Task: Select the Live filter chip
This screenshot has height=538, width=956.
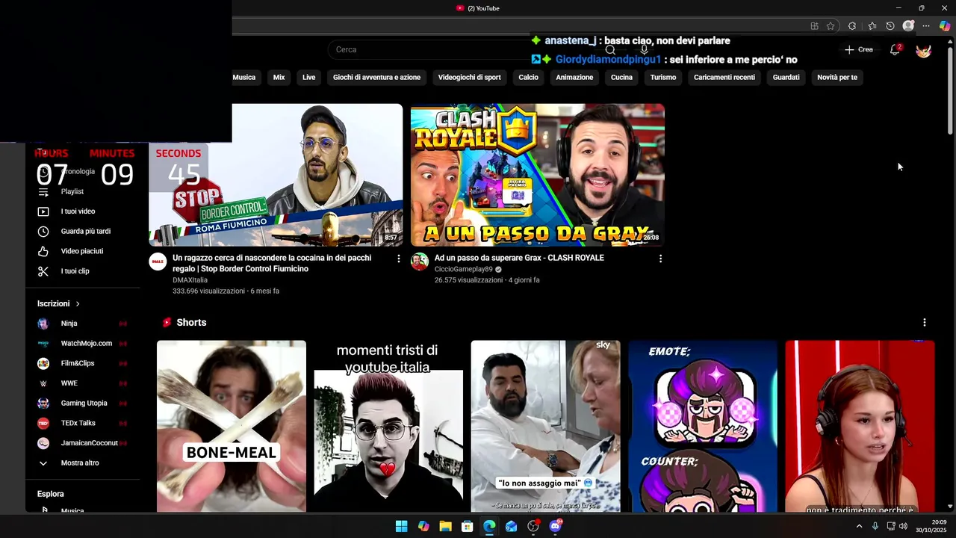Action: [x=308, y=78]
